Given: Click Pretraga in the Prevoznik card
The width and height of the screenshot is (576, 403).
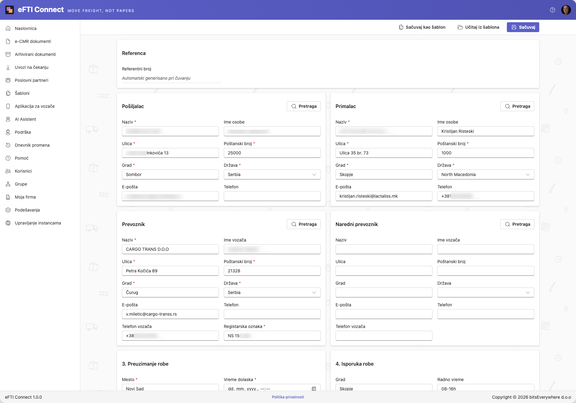Looking at the screenshot, I should click(304, 224).
